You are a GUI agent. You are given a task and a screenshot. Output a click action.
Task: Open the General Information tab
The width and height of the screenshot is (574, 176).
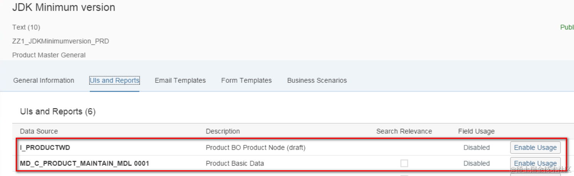point(44,81)
